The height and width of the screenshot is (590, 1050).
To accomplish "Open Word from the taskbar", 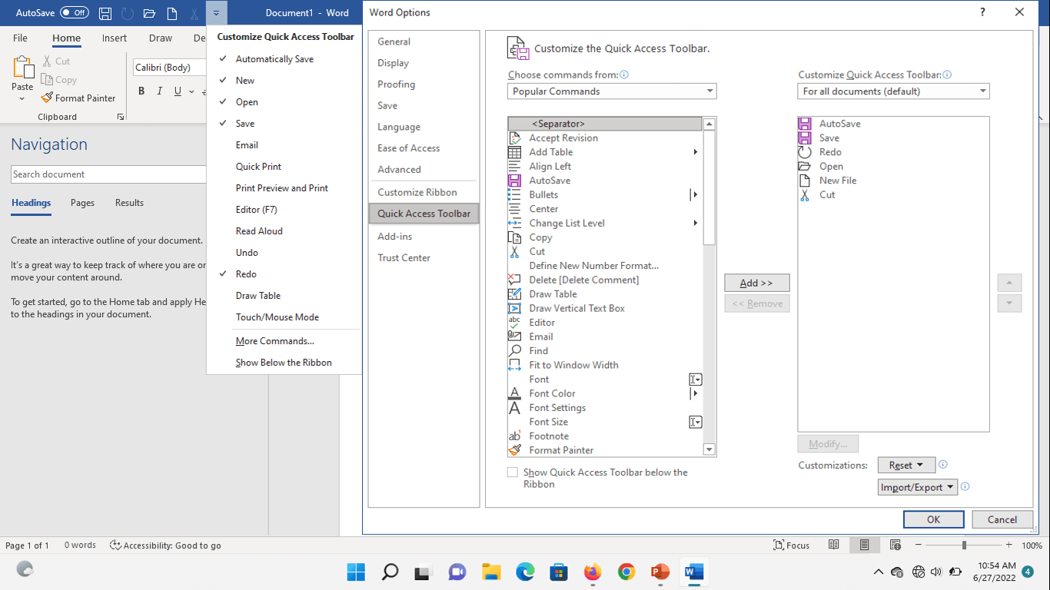I will coord(693,572).
